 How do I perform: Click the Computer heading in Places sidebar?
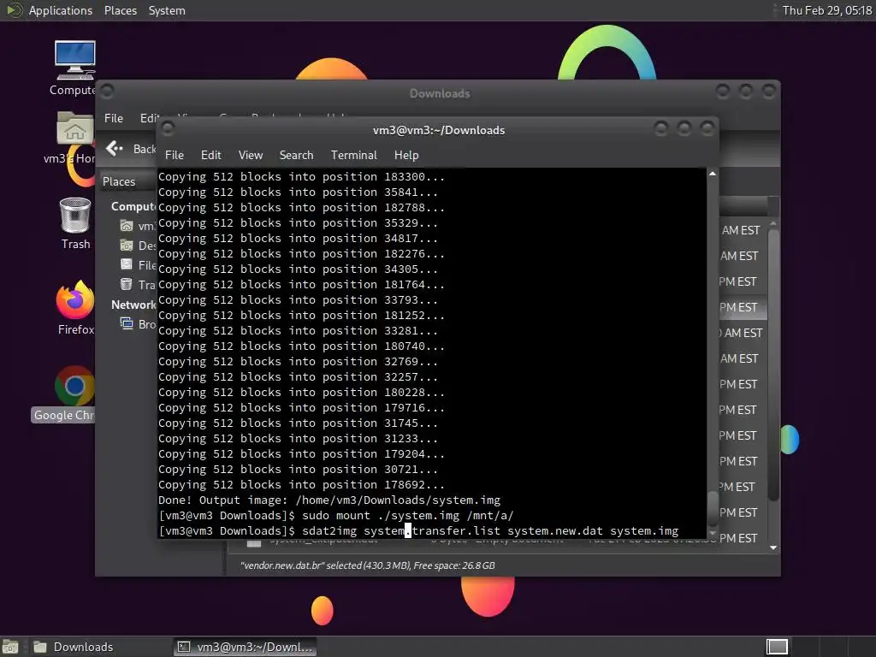[x=133, y=206]
